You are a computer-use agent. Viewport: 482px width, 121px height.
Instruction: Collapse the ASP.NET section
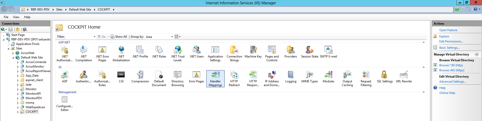pos(423,42)
